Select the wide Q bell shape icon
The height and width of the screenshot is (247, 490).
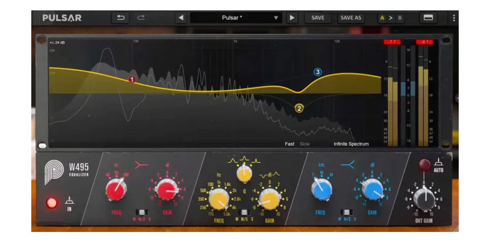pyautogui.click(x=233, y=161)
